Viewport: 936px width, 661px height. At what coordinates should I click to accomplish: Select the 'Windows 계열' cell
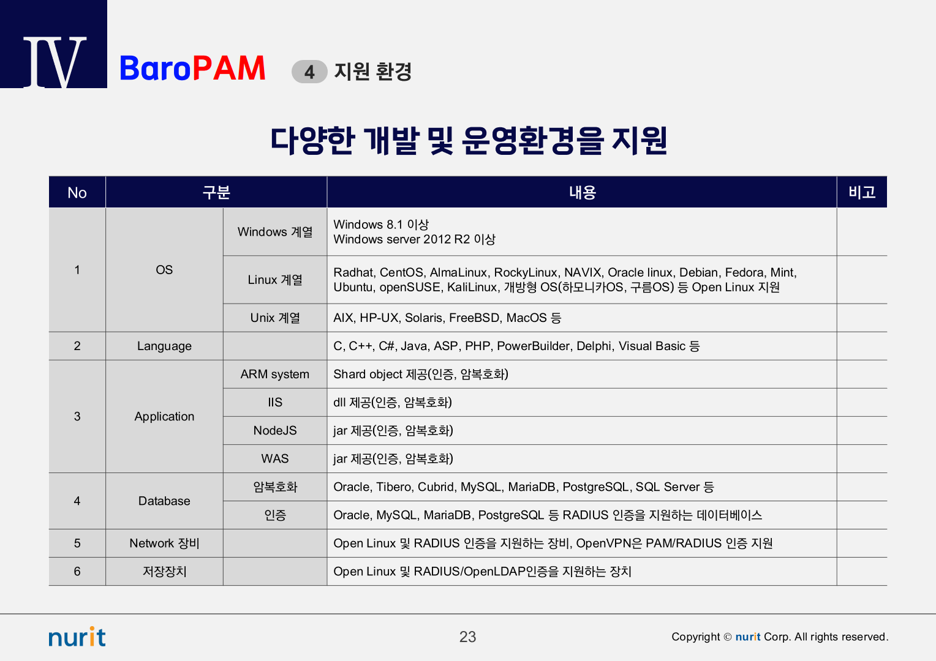(275, 232)
